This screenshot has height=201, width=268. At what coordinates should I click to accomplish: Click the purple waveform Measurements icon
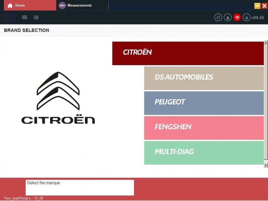62,6
